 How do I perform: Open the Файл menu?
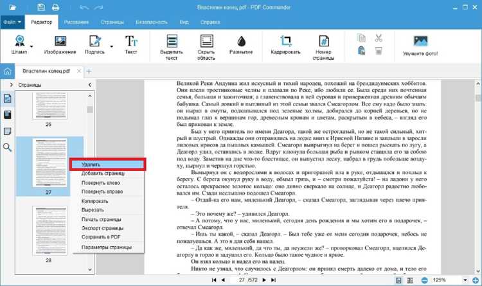click(12, 22)
